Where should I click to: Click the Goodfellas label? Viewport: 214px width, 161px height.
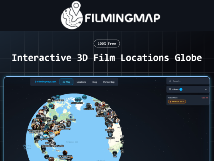[x=50, y=143]
